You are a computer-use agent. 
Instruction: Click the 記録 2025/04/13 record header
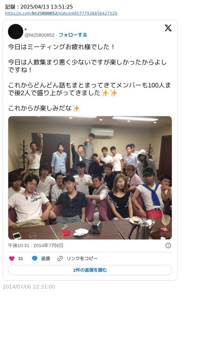click(x=39, y=7)
